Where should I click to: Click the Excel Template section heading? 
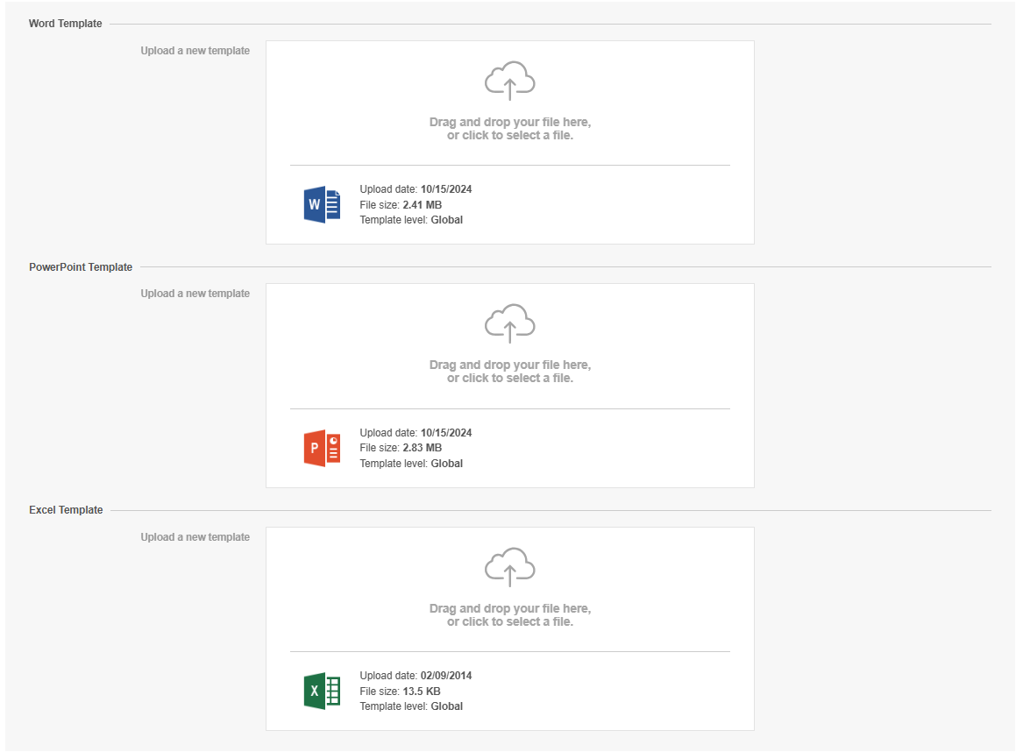coord(66,510)
